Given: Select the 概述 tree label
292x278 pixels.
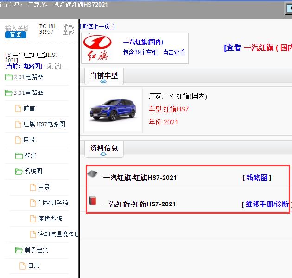Looking at the screenshot, I should tap(30, 155).
